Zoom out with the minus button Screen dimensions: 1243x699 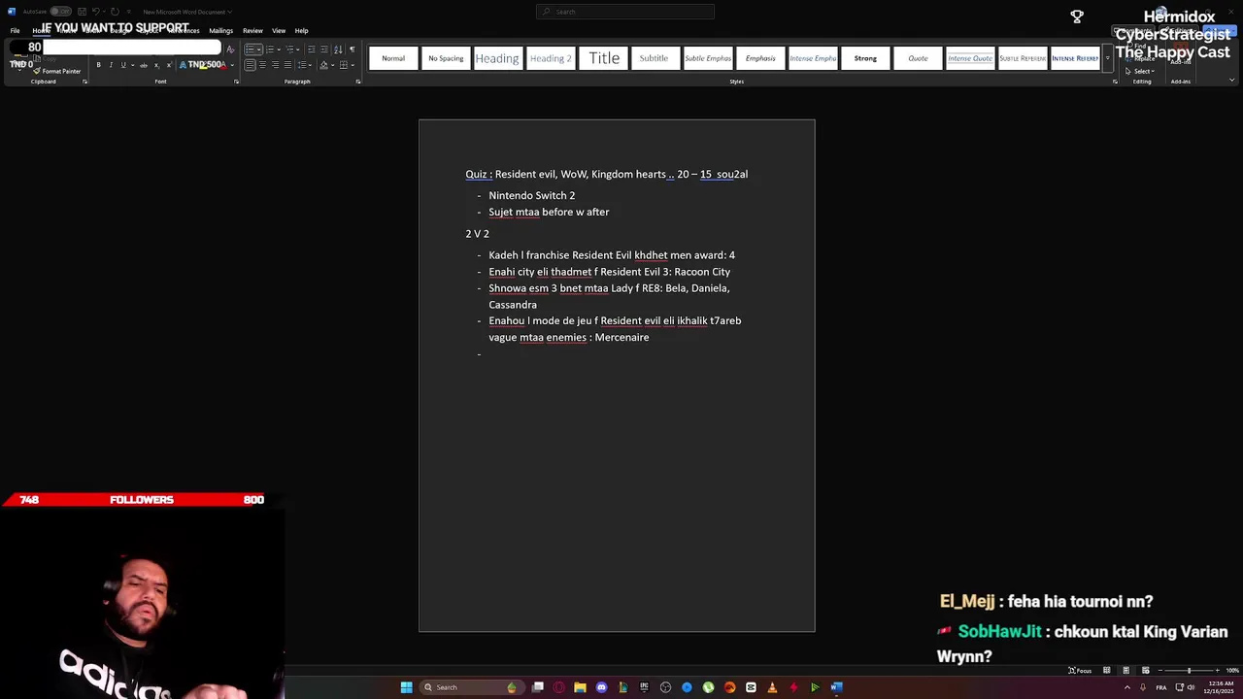[1160, 670]
